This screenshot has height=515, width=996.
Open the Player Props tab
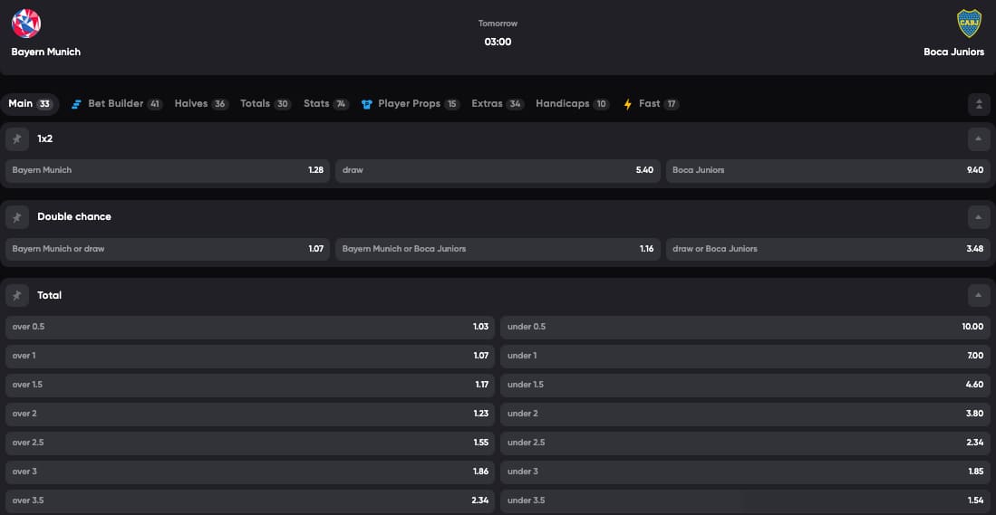pyautogui.click(x=411, y=104)
